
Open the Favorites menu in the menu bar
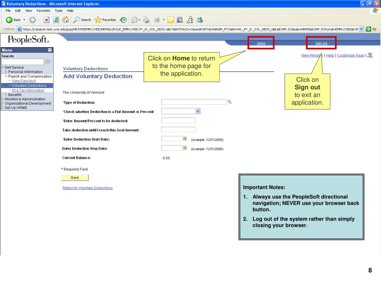coord(43,11)
